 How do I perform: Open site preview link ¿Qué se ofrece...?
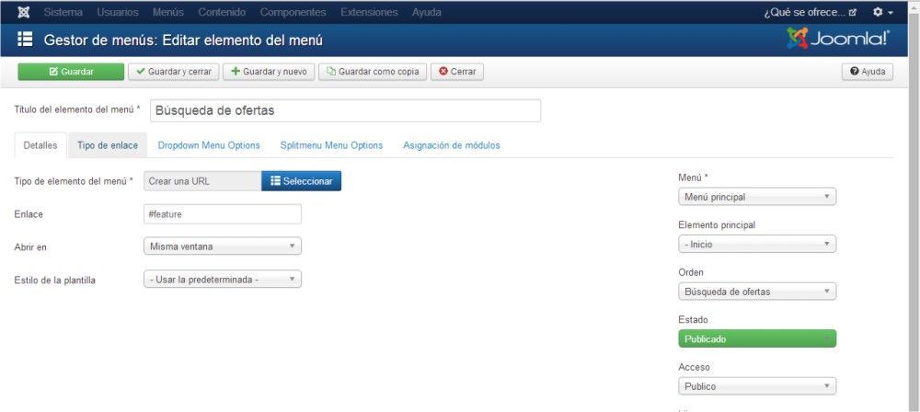pos(811,12)
